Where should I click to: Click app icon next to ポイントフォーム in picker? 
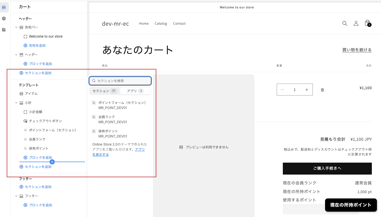tap(94, 103)
